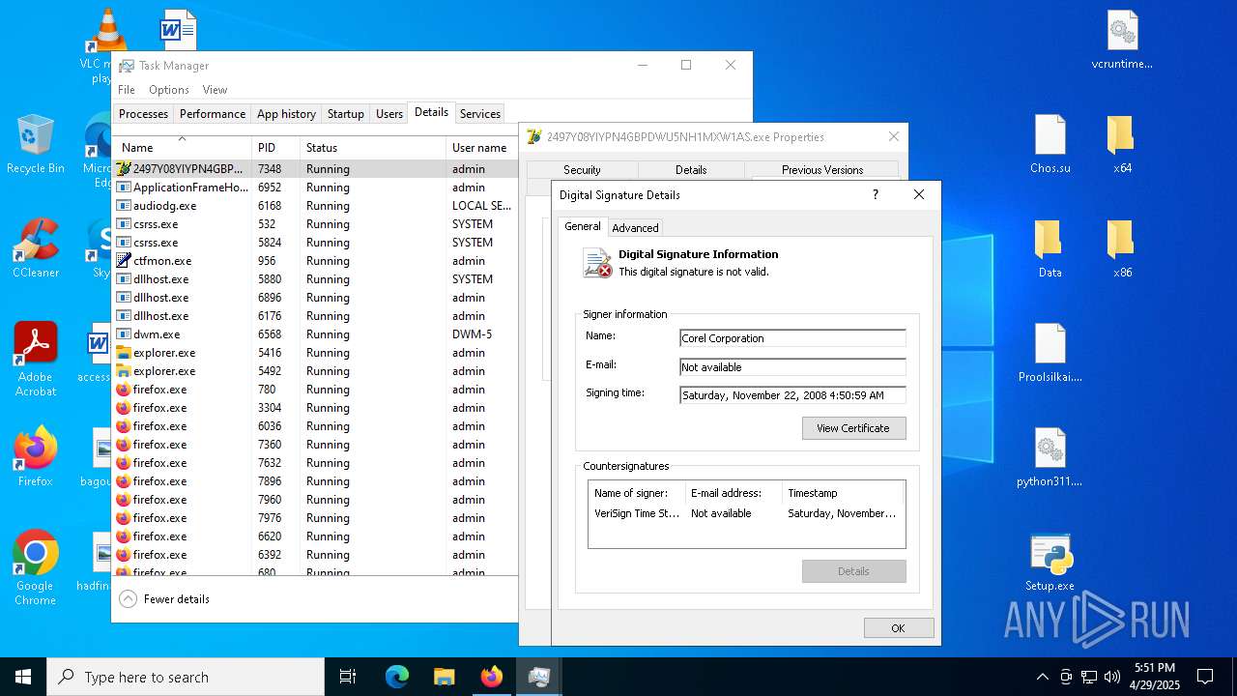Image resolution: width=1237 pixels, height=696 pixels.
Task: Click the Signing time field
Action: click(792, 395)
